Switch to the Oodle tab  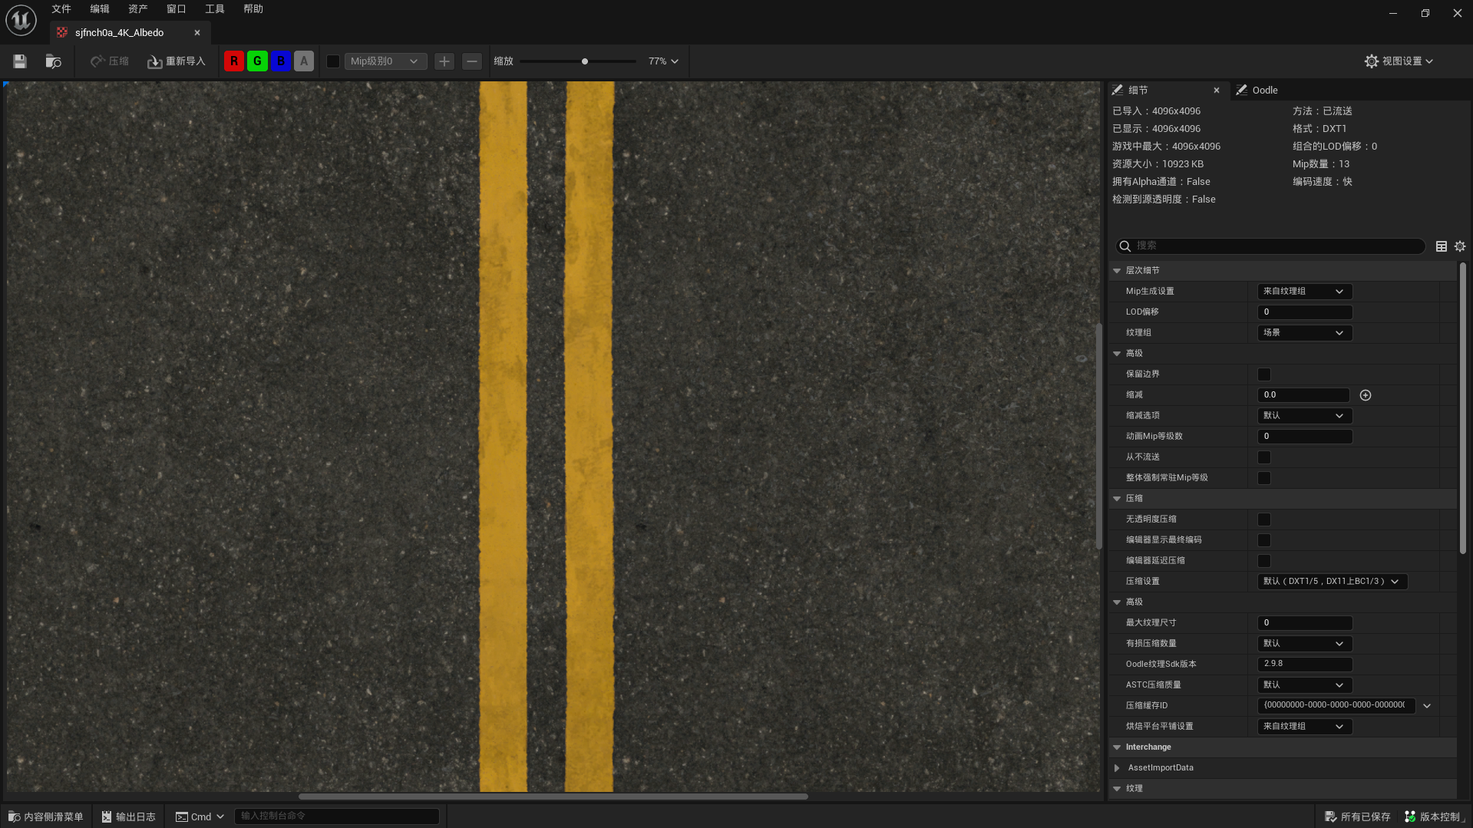point(1263,91)
